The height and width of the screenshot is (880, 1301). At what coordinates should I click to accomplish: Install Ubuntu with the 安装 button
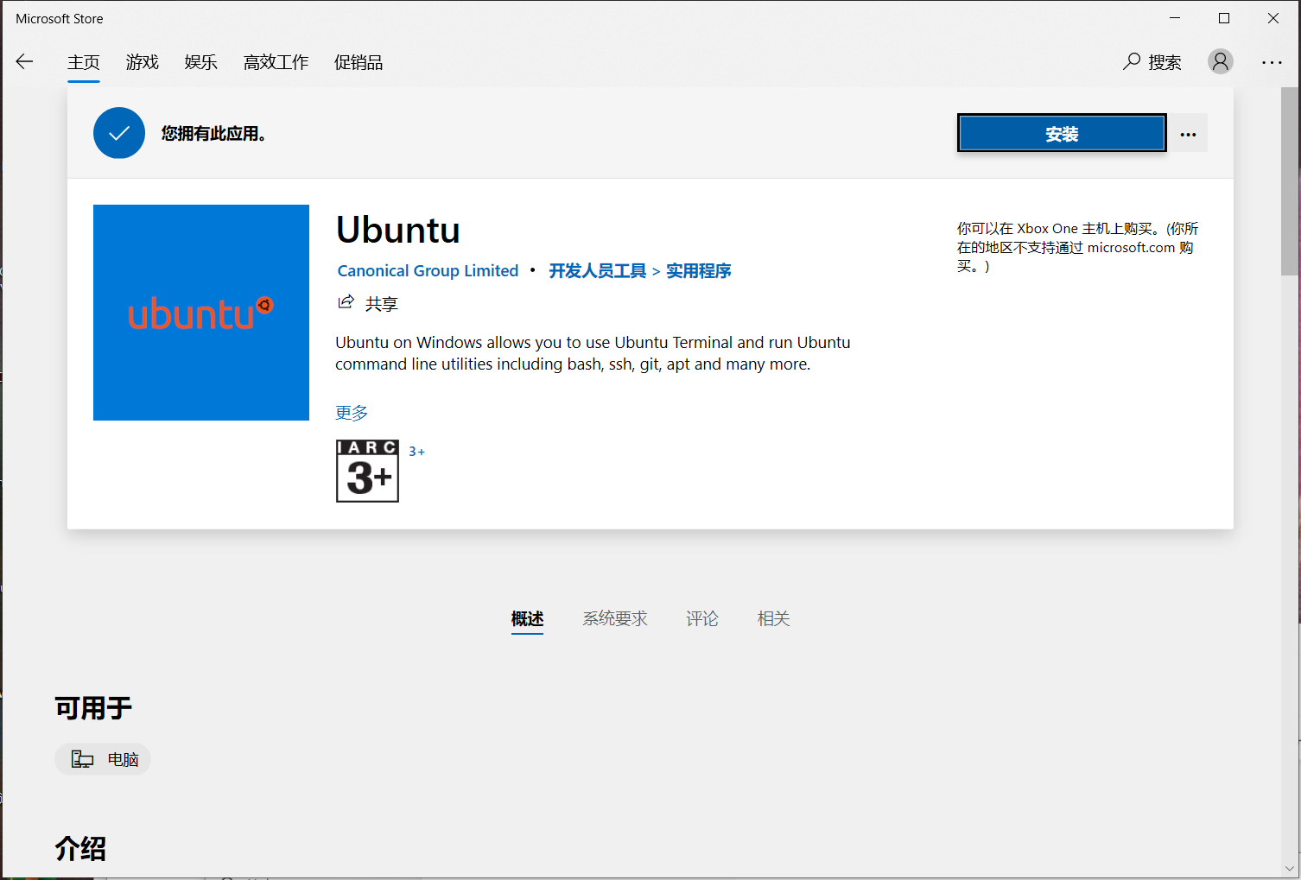[1062, 133]
